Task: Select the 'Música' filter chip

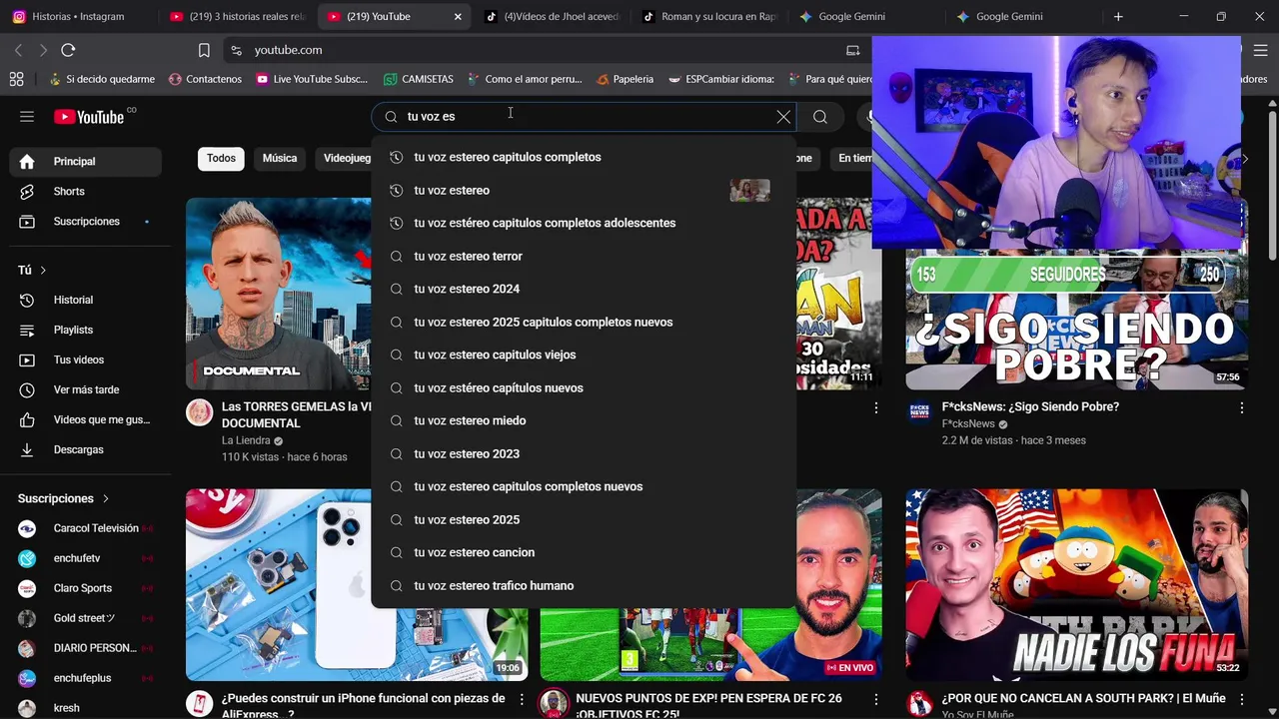Action: coord(280,158)
